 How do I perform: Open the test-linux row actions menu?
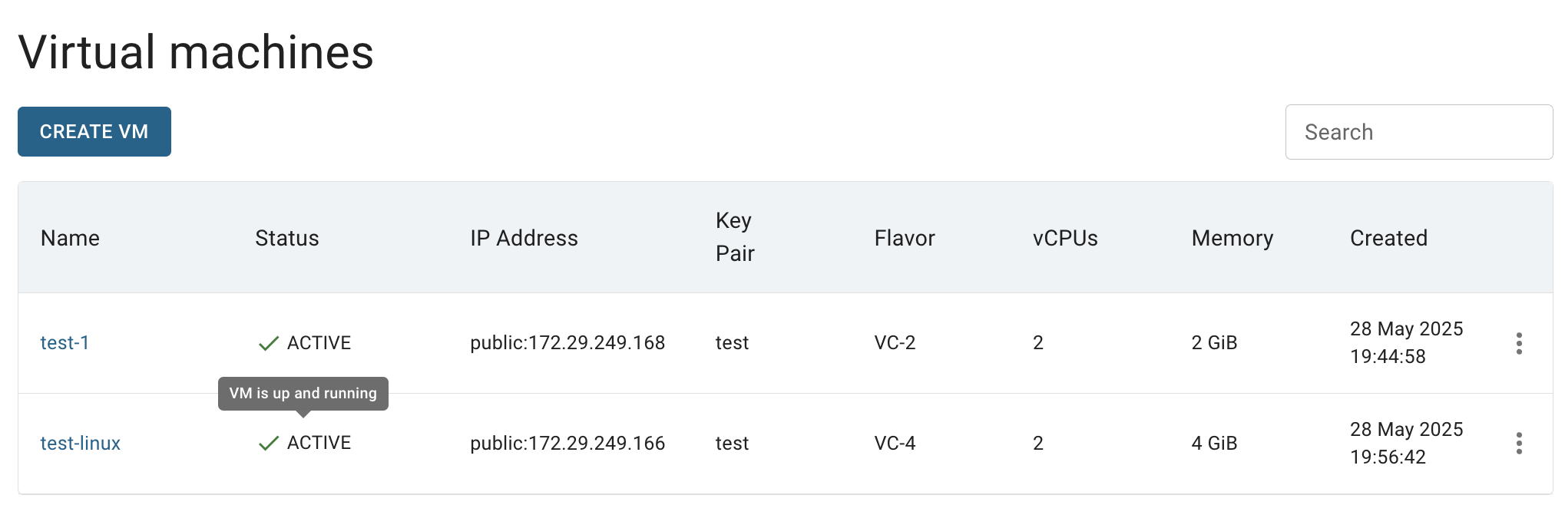1518,443
